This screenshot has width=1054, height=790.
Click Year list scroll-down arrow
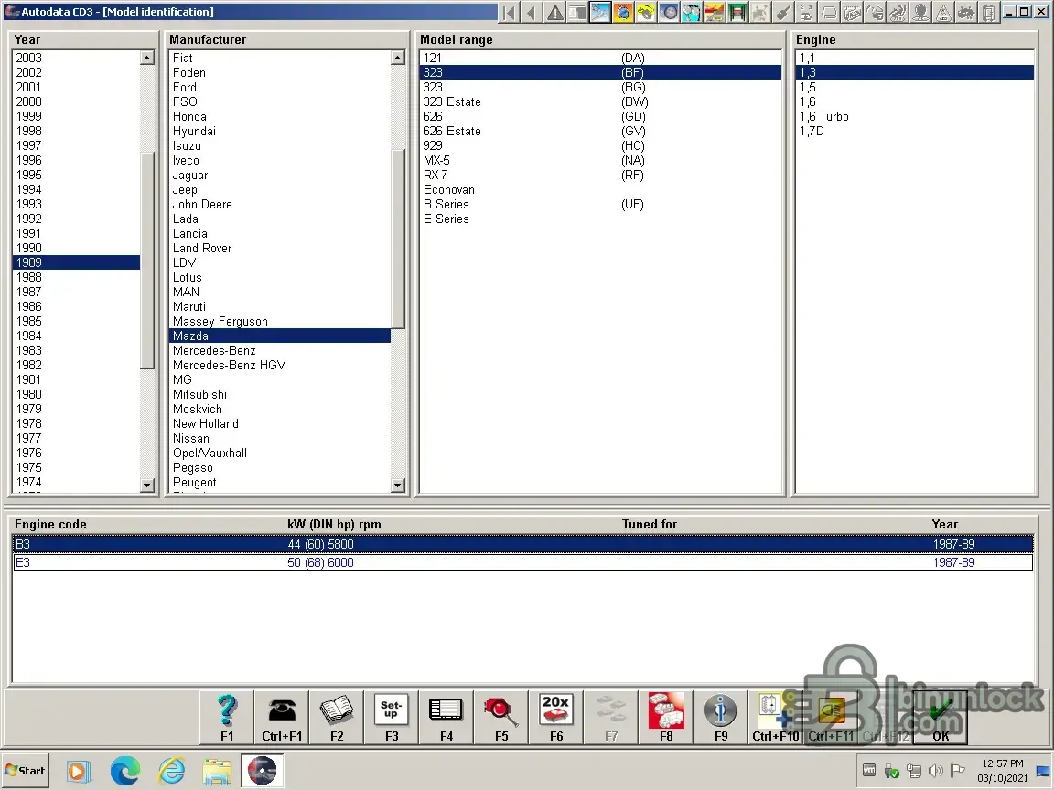coord(147,485)
